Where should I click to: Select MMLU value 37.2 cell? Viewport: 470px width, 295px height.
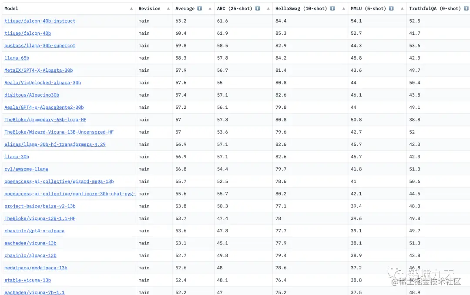(x=356, y=268)
